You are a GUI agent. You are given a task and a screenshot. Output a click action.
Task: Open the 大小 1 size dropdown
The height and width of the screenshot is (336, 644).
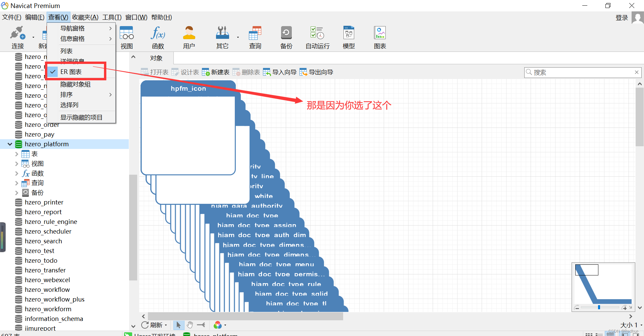coord(631,325)
